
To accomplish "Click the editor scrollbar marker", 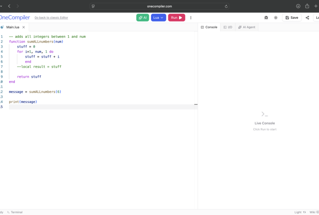I will pyautogui.click(x=196, y=104).
